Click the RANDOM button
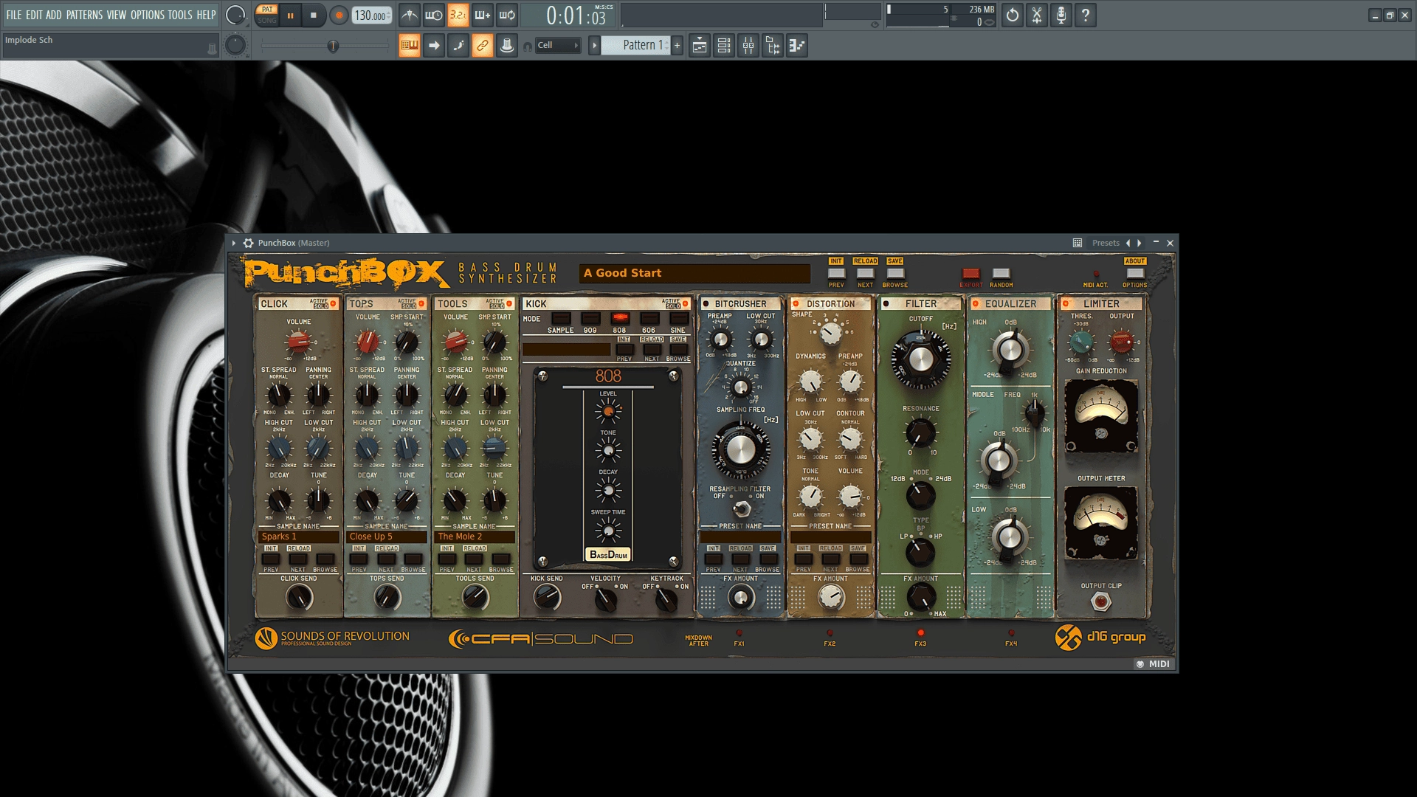This screenshot has width=1417, height=797. pos(1001,274)
